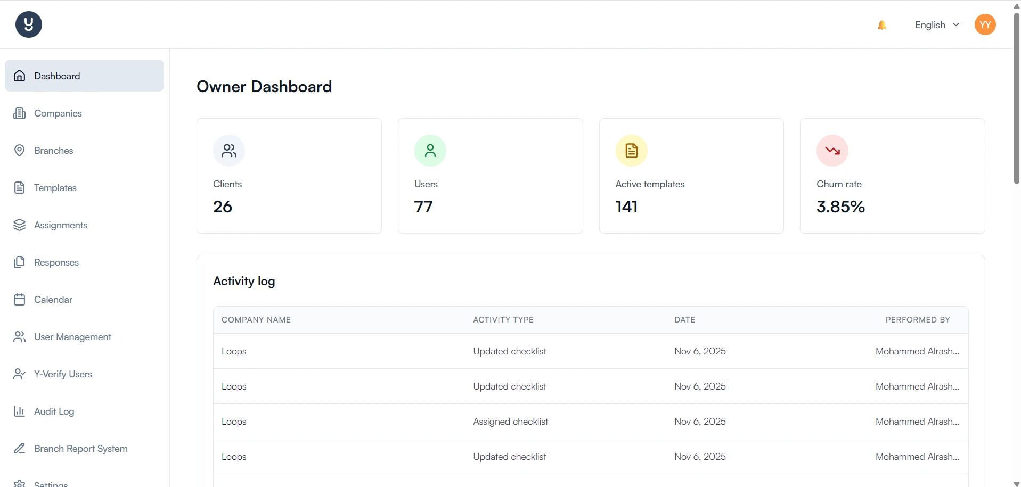Click the Users card person icon
The width and height of the screenshot is (1021, 487).
[430, 151]
